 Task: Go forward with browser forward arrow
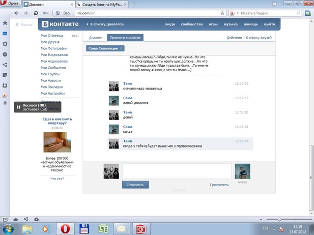pyautogui.click(x=26, y=13)
